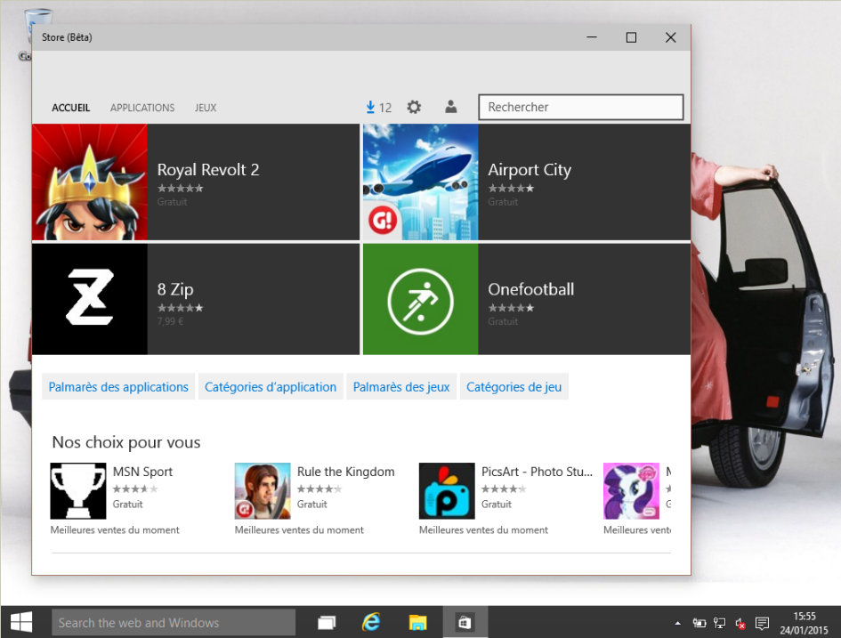Click the Rule the Kingdom app name

pyautogui.click(x=346, y=472)
